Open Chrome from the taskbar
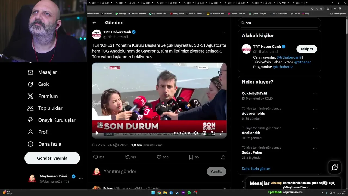 159,193
